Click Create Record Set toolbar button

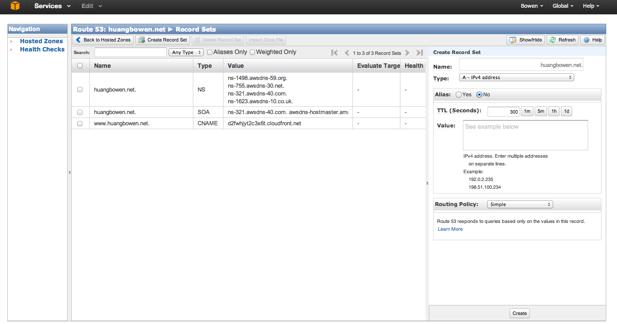click(x=163, y=40)
